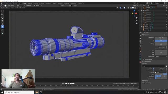Play the animation forward
The height and width of the screenshot is (94, 168).
pos(70,84)
